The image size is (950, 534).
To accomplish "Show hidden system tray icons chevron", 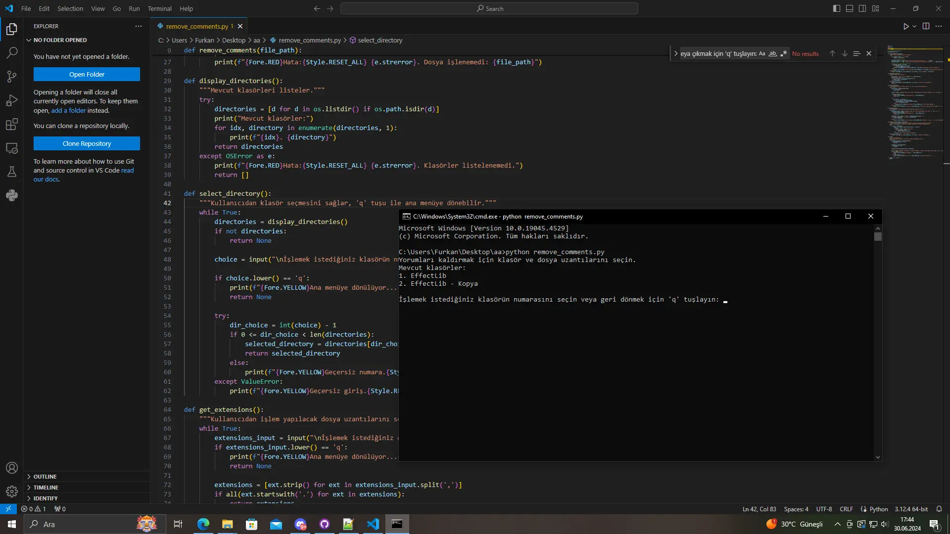I will [x=837, y=524].
